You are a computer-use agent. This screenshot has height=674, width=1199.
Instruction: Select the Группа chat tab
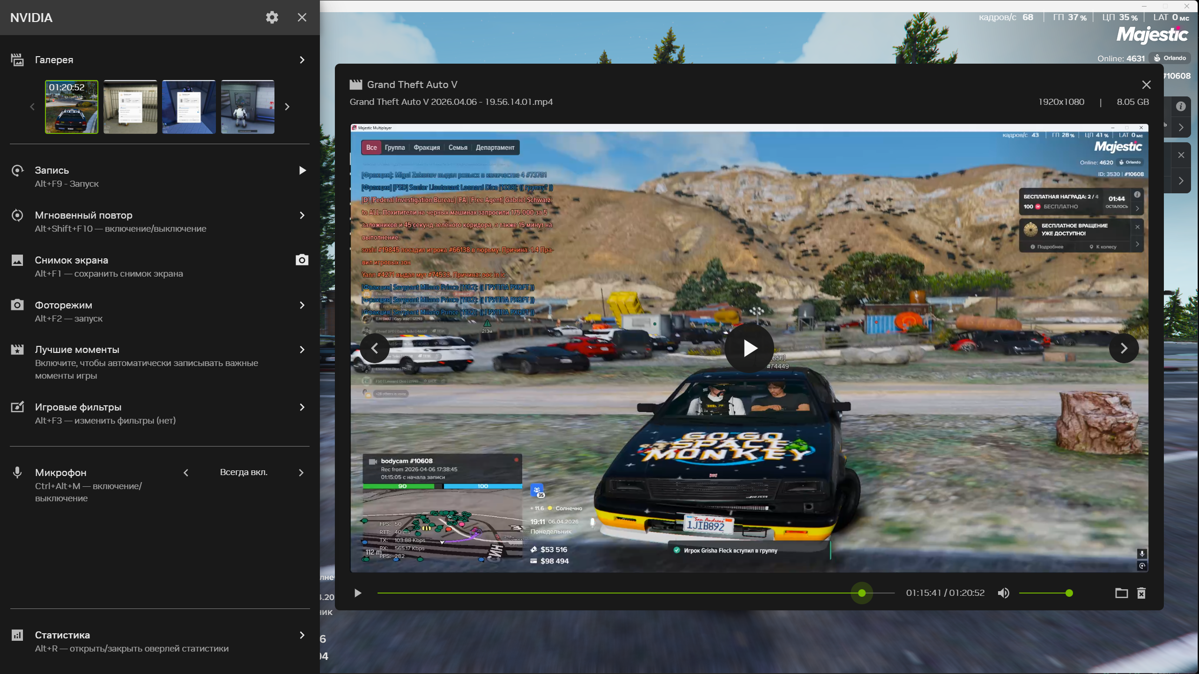pos(395,147)
